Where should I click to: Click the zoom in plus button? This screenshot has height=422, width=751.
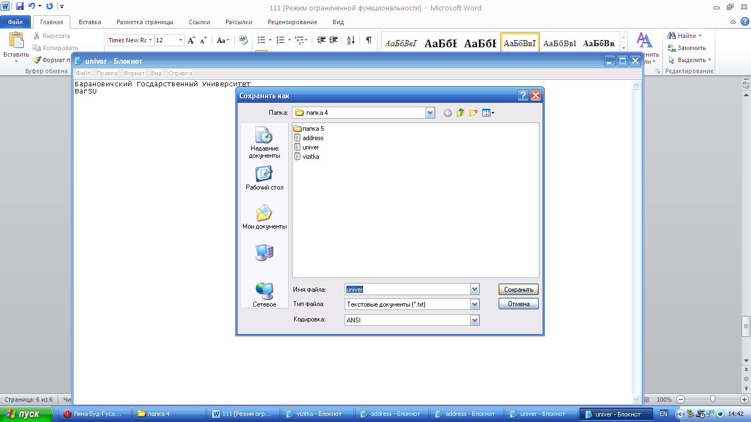tap(744, 399)
